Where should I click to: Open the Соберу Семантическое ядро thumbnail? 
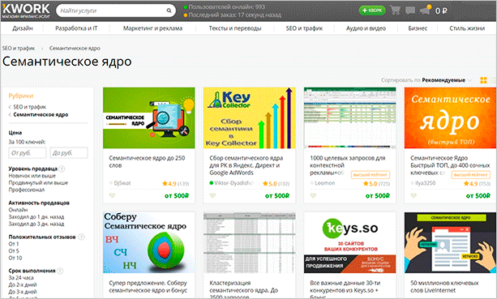(149, 242)
